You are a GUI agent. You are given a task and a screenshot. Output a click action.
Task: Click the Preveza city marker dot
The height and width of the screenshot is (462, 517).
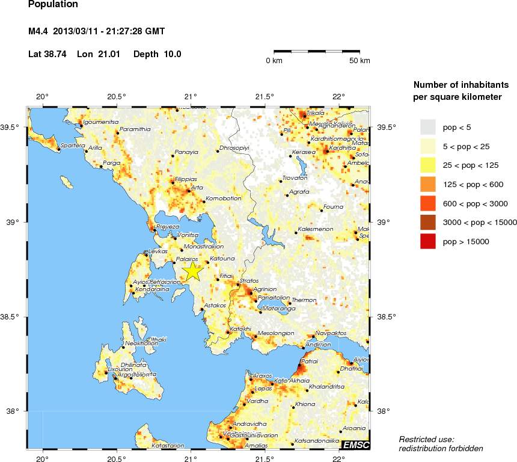[x=154, y=230]
